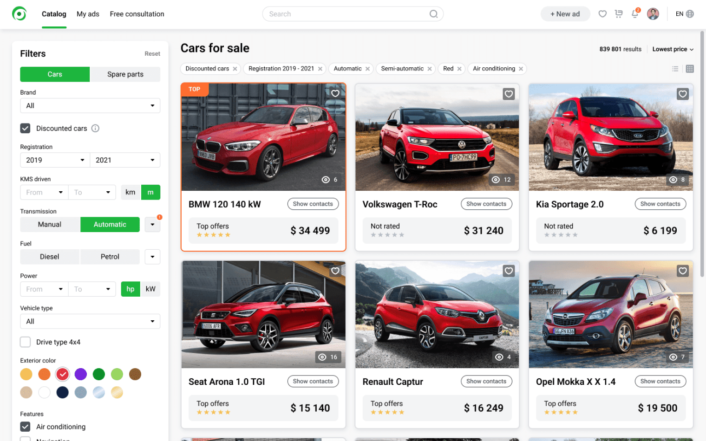
Task: Click views count on Seat Arona photo
Action: [x=329, y=357]
